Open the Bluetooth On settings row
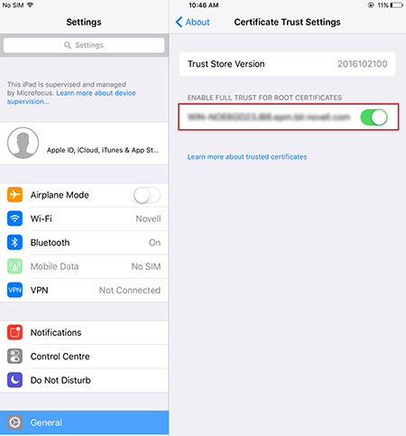Image resolution: width=406 pixels, height=436 pixels. click(x=84, y=242)
